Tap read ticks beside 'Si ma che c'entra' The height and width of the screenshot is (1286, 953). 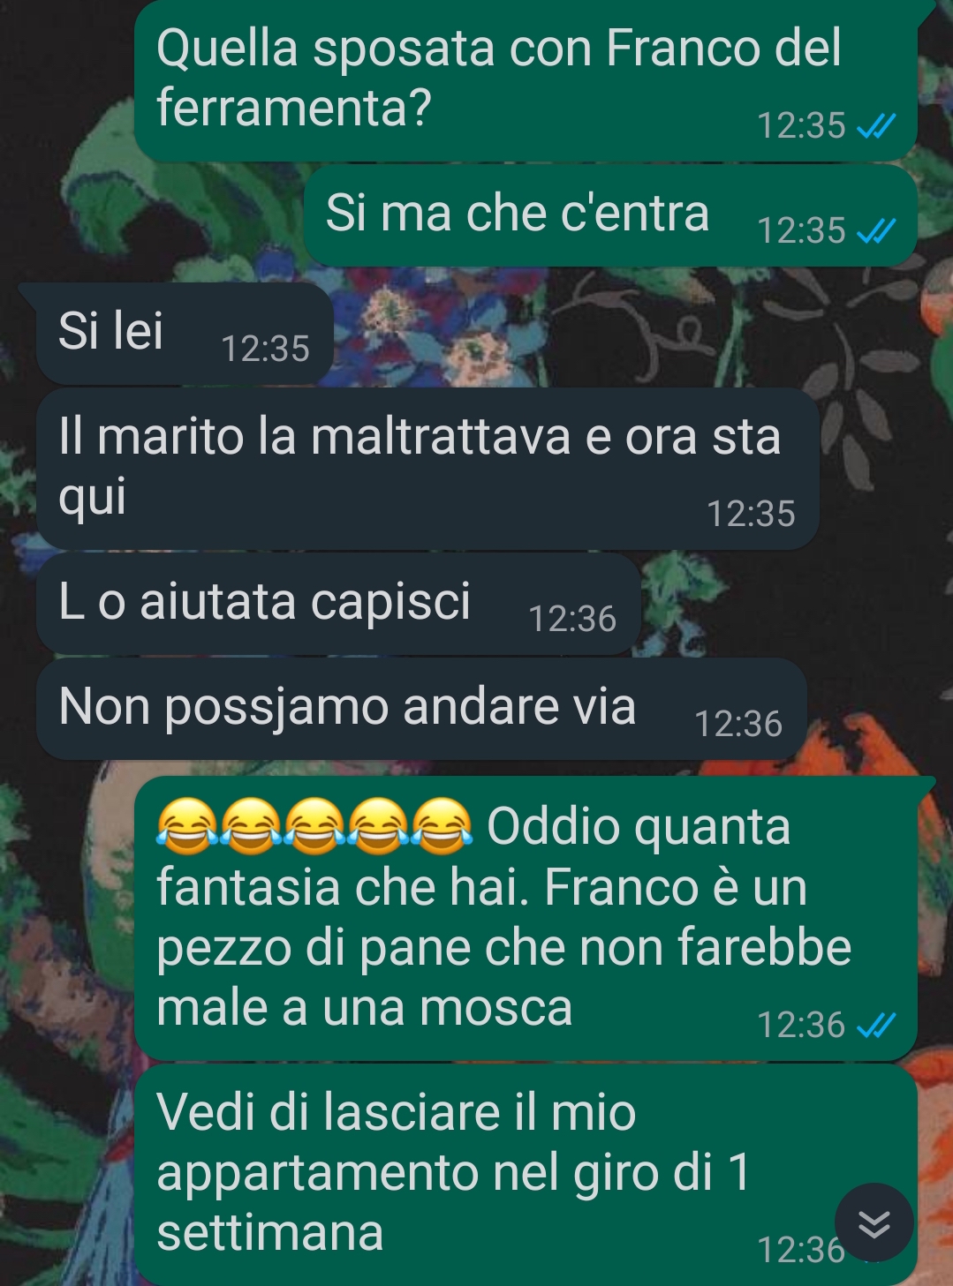click(x=877, y=232)
